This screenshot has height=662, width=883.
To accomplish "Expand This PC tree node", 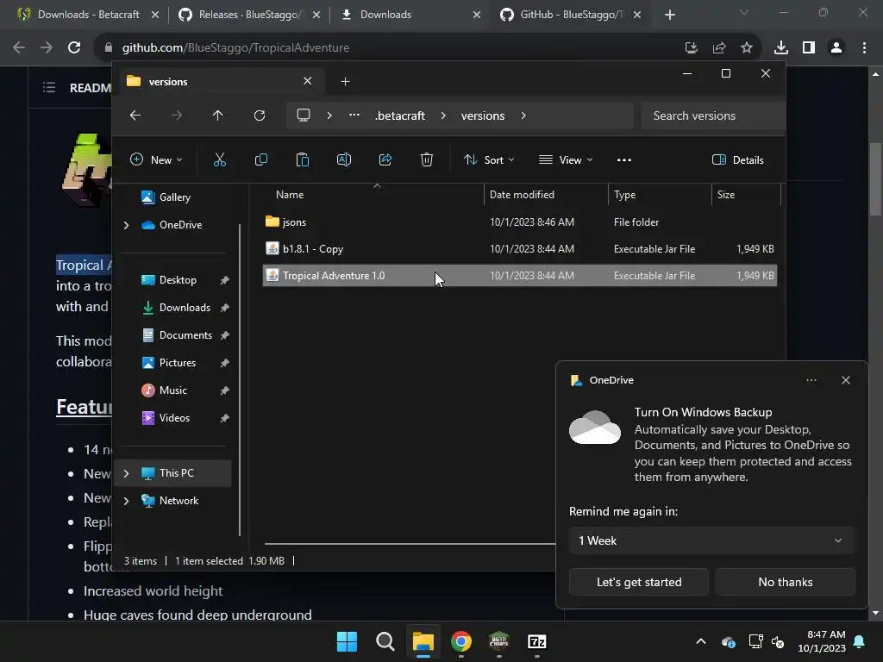I will (x=126, y=473).
